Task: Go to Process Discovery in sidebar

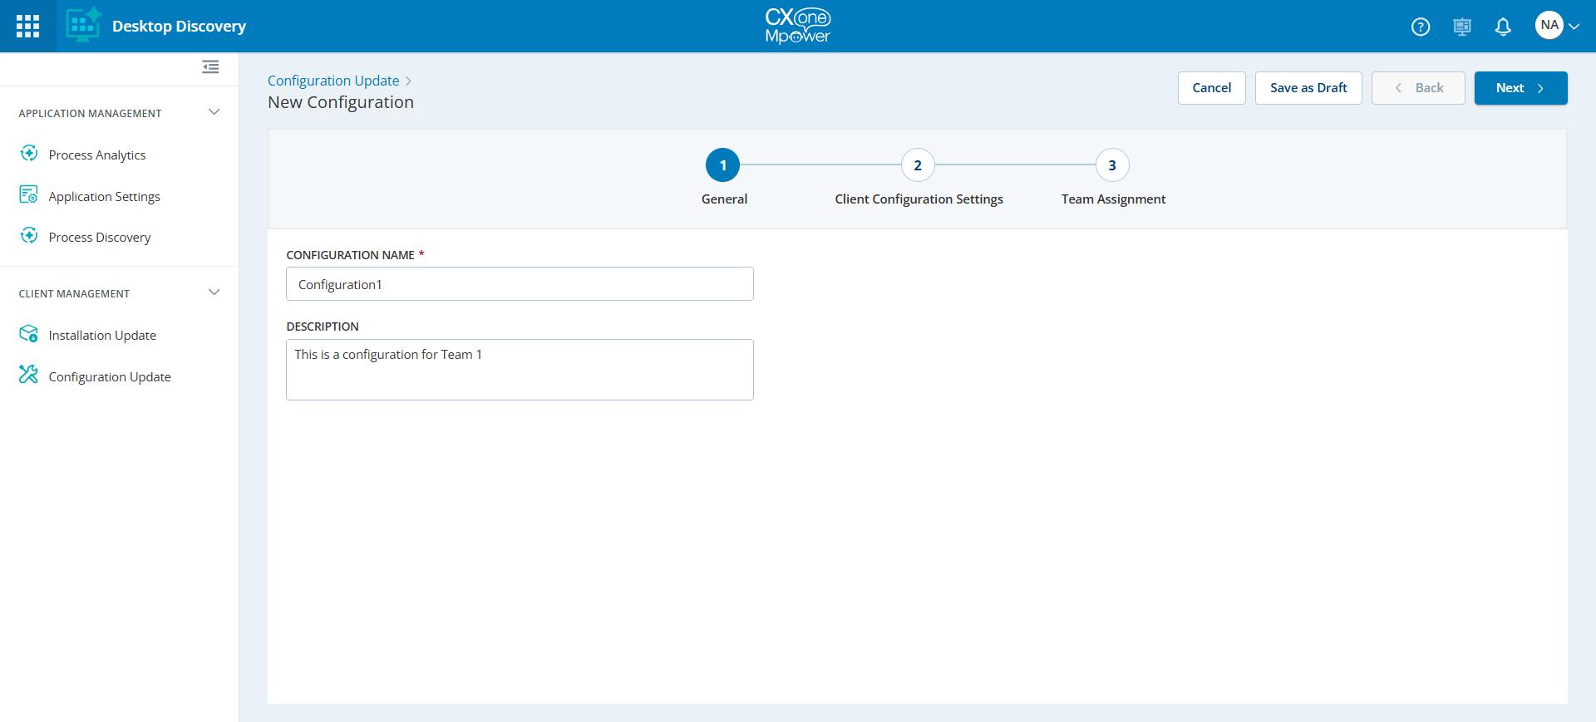Action: [99, 237]
